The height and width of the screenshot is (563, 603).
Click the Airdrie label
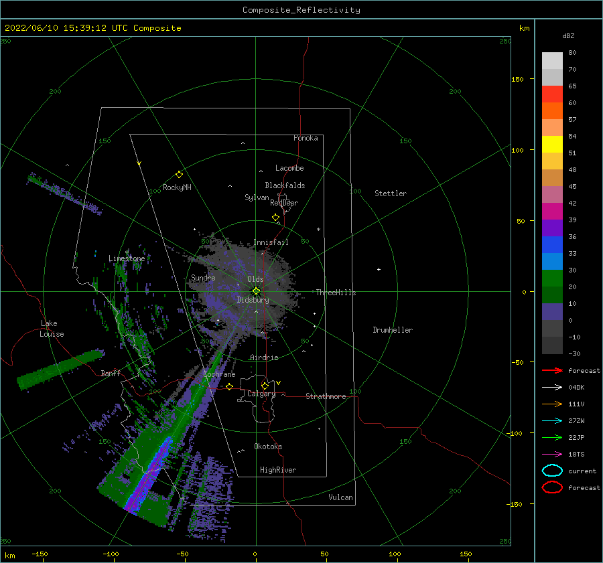tap(264, 357)
